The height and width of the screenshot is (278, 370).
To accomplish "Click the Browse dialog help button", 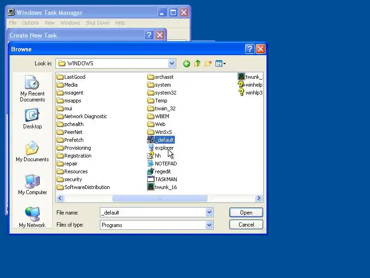I will 250,49.
